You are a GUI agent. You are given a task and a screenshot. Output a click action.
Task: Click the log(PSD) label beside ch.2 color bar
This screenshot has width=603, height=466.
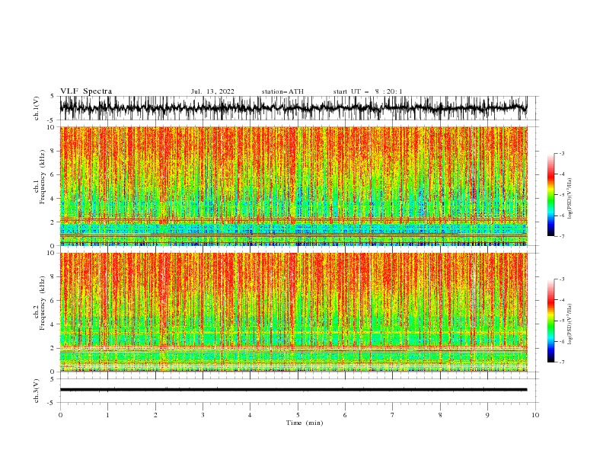coord(570,324)
